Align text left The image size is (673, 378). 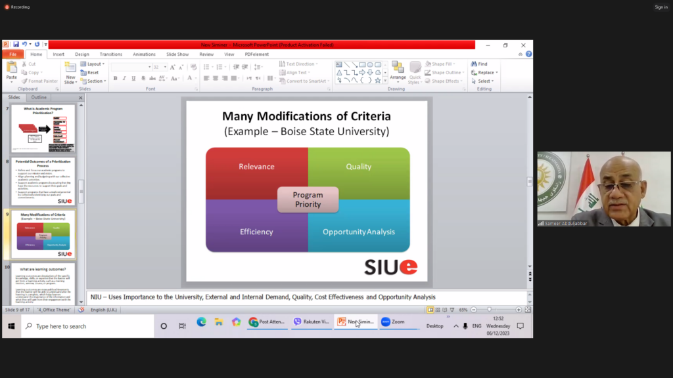click(206, 79)
